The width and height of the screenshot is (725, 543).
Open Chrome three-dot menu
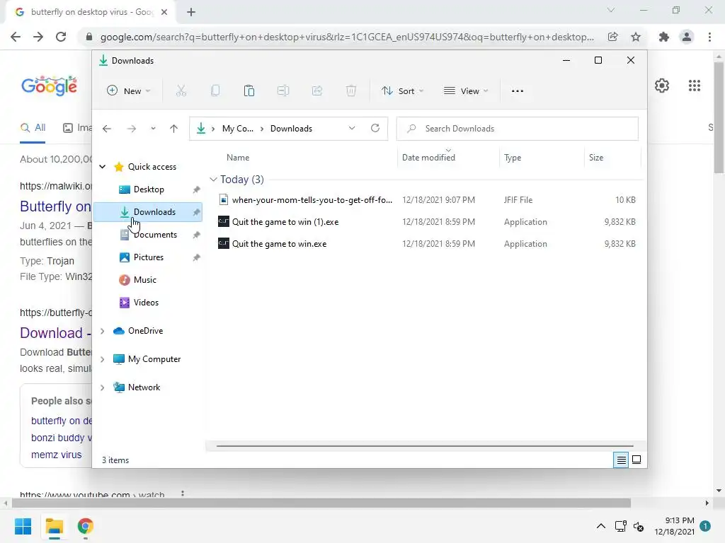709,37
